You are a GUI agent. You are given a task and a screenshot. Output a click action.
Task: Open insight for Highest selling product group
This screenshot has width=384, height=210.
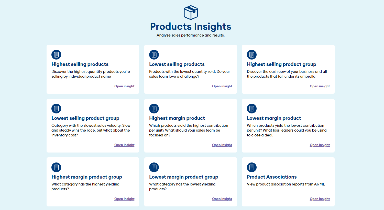pyautogui.click(x=320, y=86)
